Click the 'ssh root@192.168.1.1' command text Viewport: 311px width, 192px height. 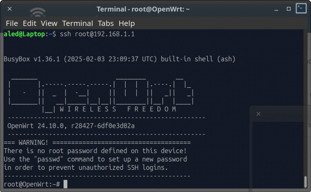click(x=97, y=34)
